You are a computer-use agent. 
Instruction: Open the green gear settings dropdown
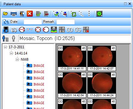(x=99, y=14)
